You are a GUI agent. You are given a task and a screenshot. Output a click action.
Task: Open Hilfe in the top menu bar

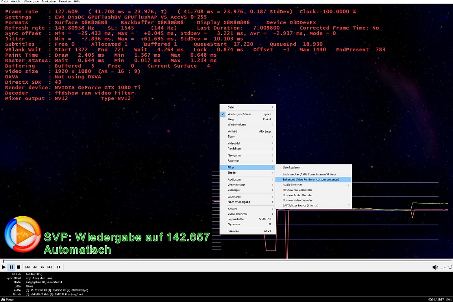77,2
